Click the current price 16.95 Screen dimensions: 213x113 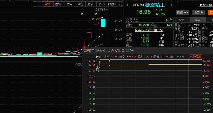click(x=143, y=12)
